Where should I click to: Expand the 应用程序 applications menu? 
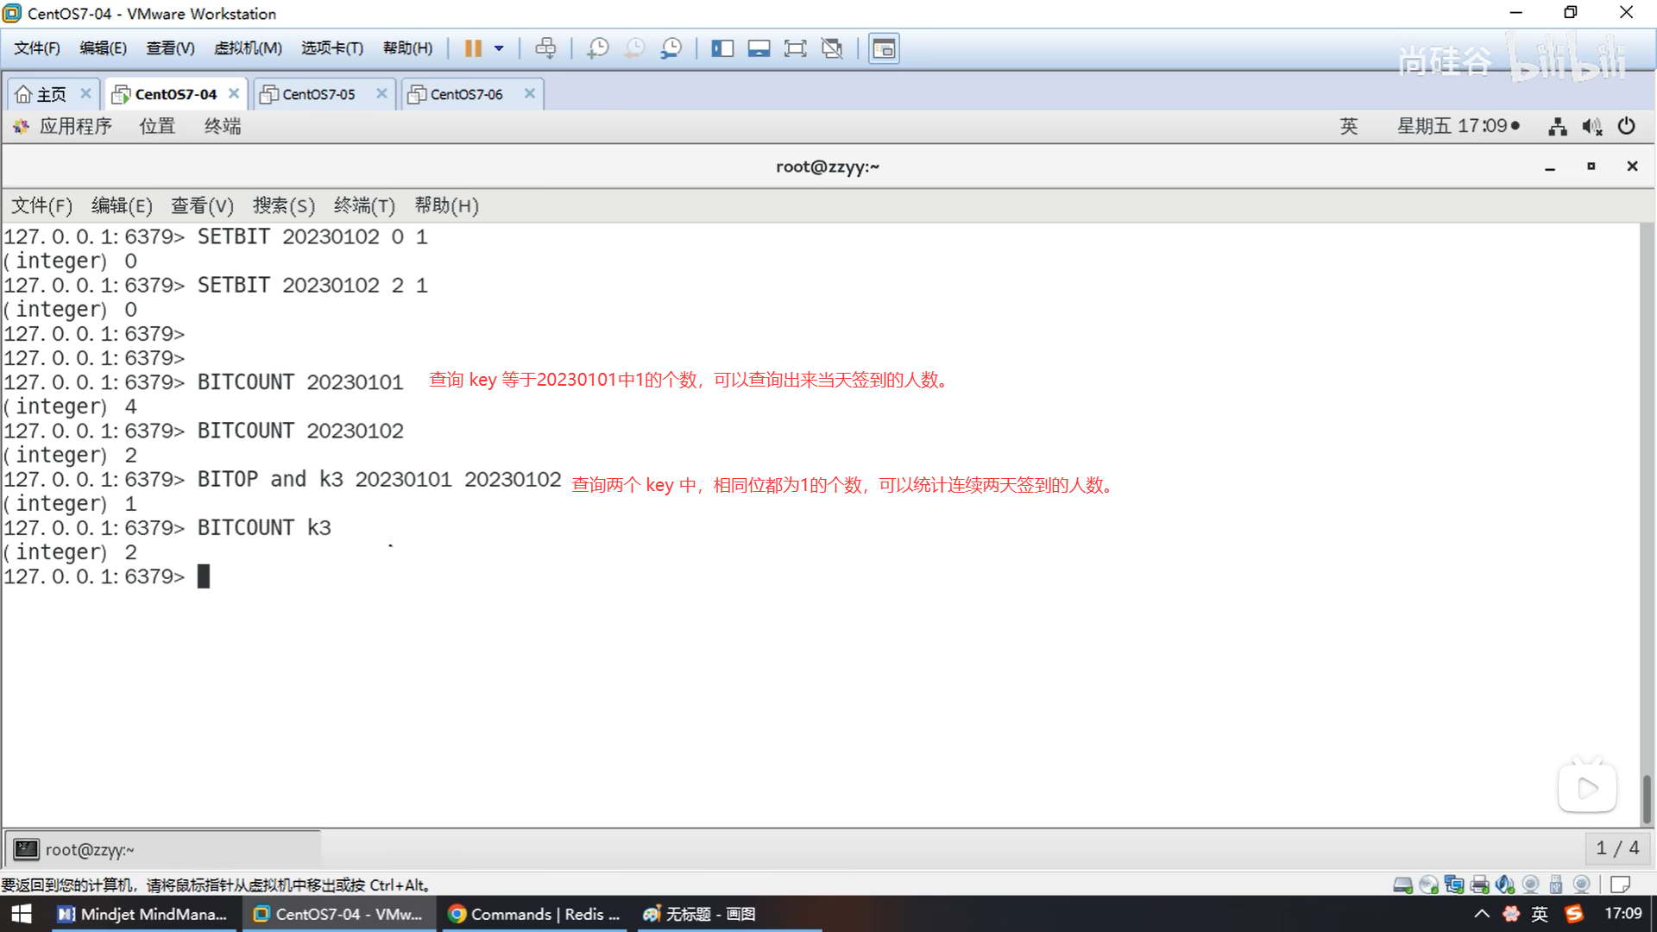74,126
